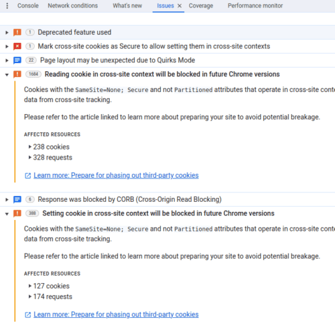Click the Setting cookie in cross-site context title
Screen dimensions: 335x326
pyautogui.click(x=158, y=213)
